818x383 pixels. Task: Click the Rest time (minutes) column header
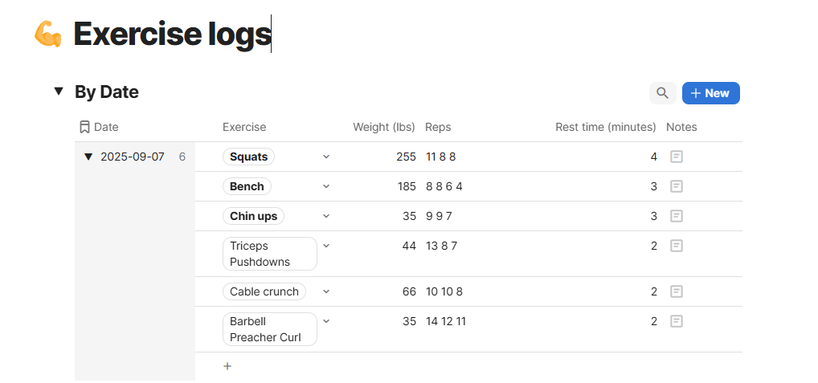[x=605, y=127]
